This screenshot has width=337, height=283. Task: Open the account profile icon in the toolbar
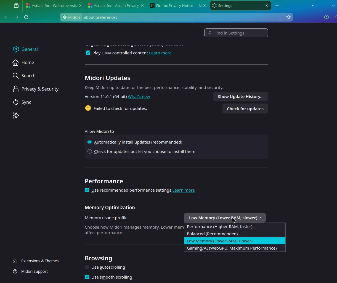[x=327, y=17]
